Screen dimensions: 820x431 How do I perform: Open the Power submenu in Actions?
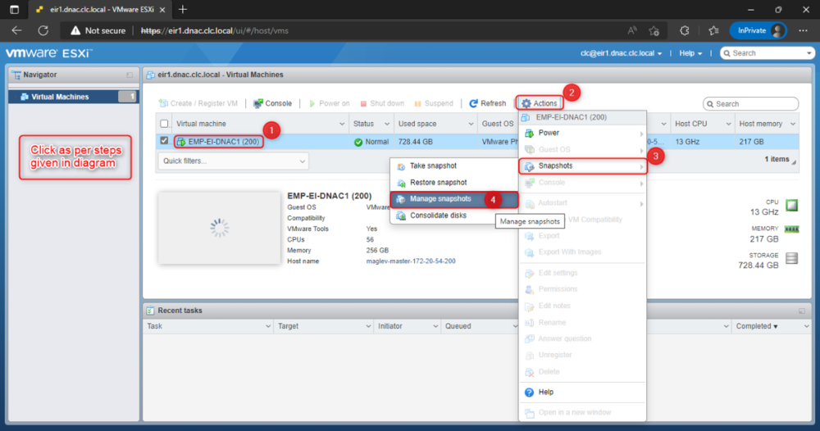point(582,134)
